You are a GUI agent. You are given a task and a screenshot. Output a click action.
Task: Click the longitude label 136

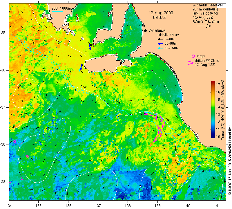point(68,206)
